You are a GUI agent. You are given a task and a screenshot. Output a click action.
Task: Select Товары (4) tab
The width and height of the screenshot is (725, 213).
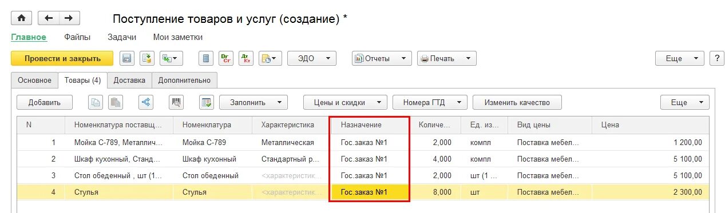pos(82,81)
